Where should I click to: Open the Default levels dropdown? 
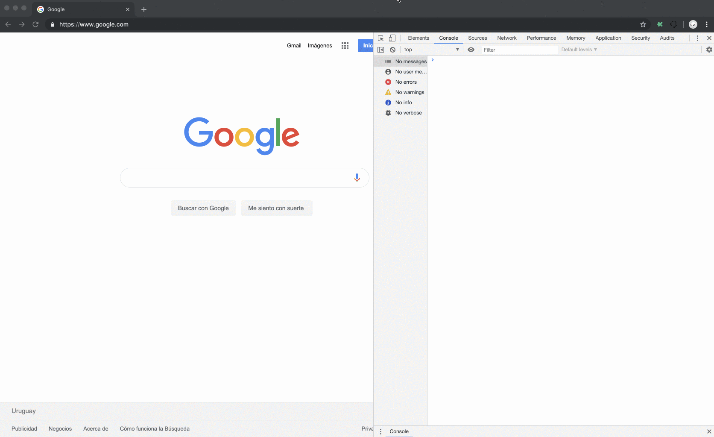[x=579, y=50]
